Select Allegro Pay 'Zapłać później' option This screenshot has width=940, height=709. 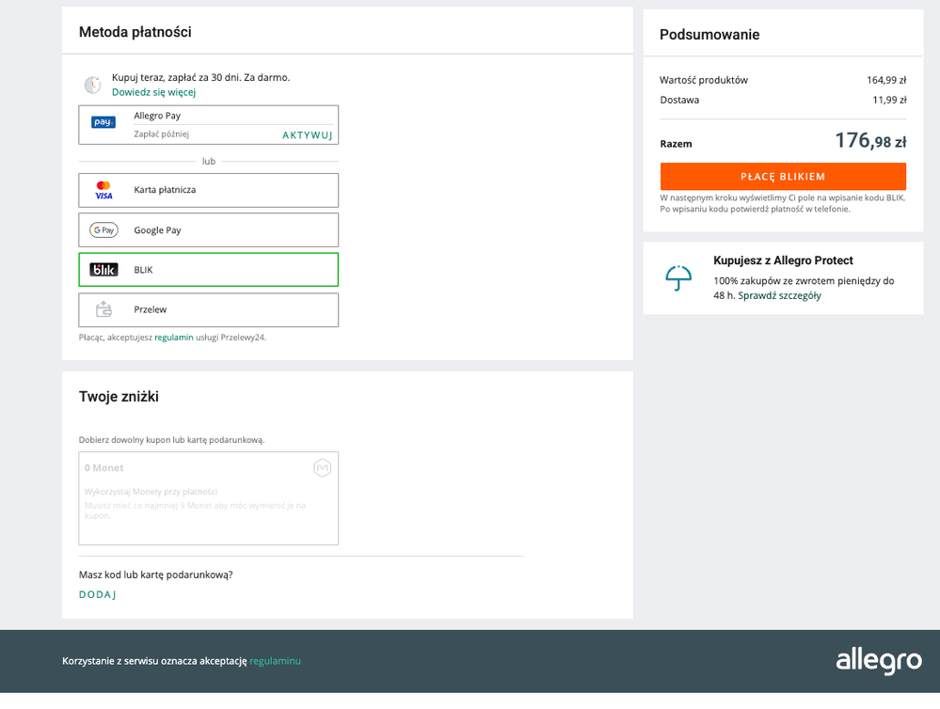coord(209,125)
